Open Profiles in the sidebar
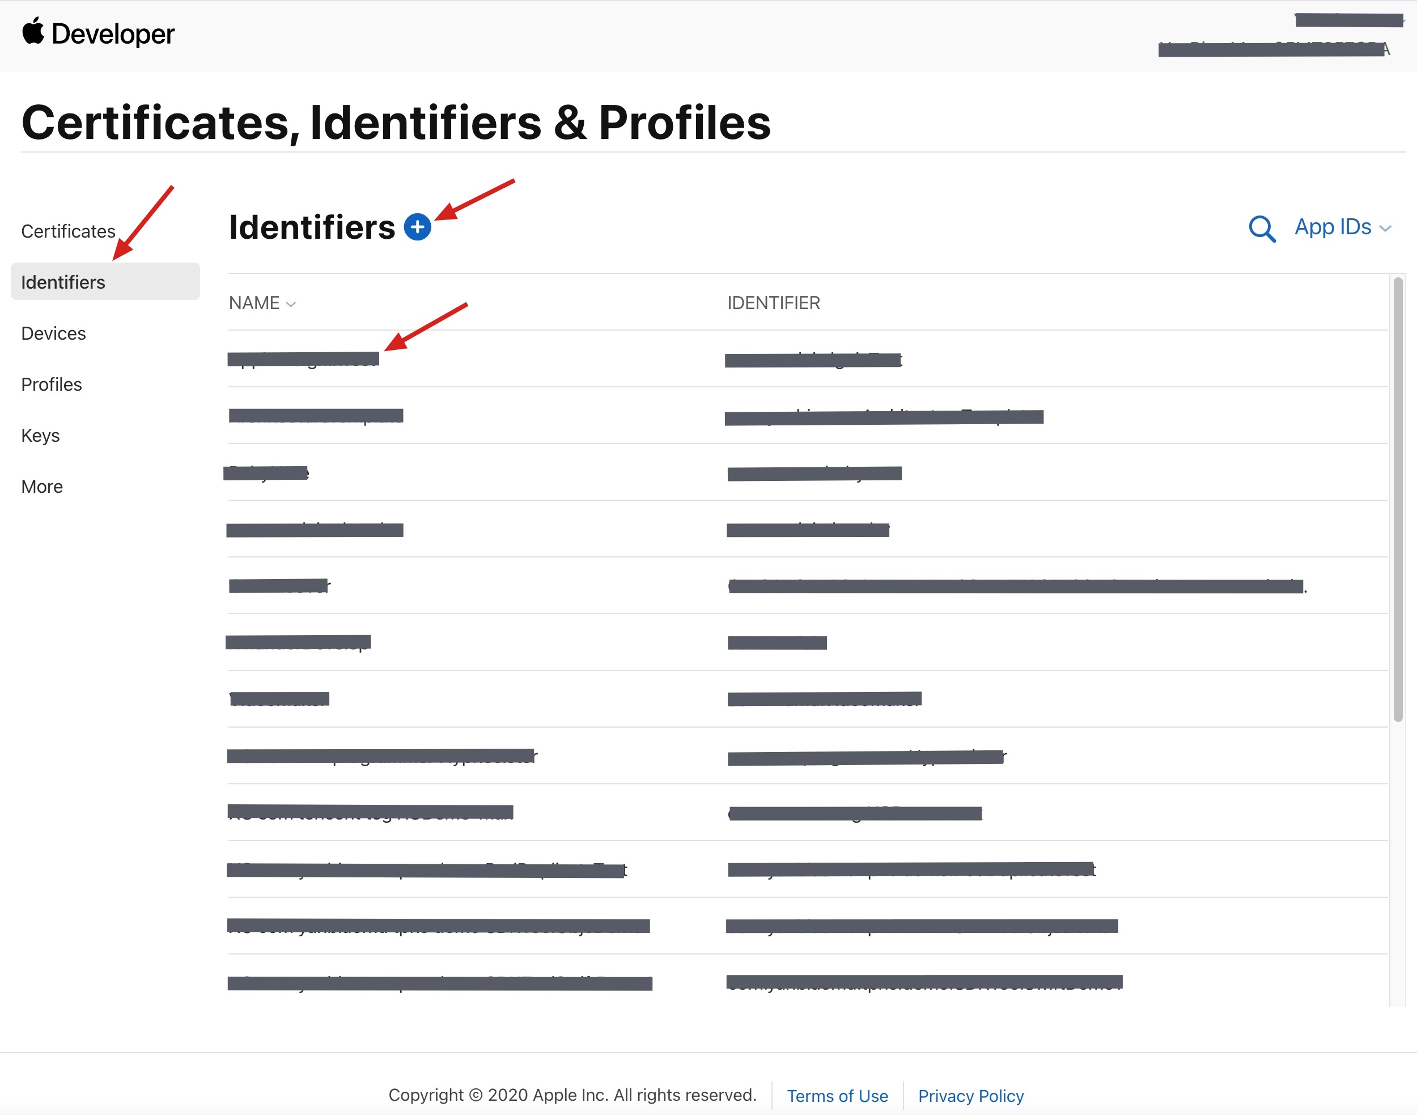Image resolution: width=1417 pixels, height=1115 pixels. 52,385
